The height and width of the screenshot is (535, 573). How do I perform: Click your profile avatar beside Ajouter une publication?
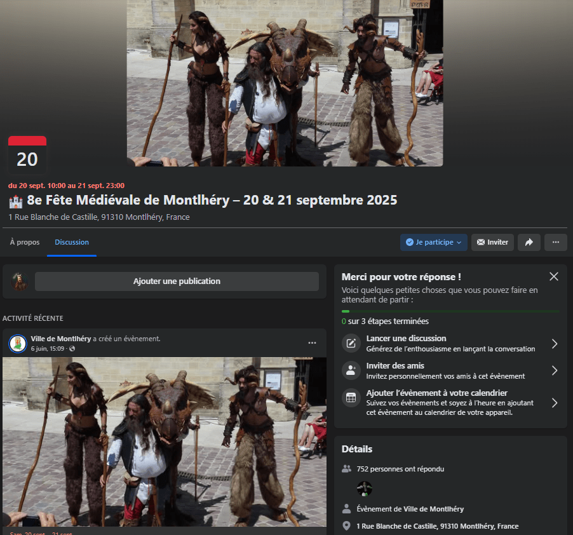tap(20, 281)
